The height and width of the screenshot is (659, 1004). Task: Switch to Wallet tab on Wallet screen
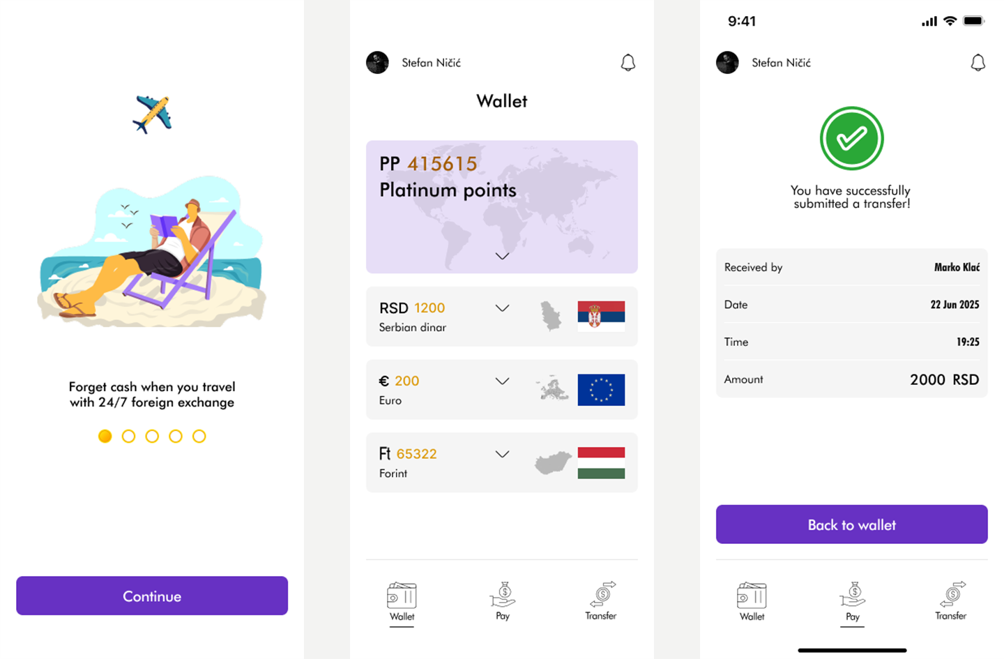[402, 601]
